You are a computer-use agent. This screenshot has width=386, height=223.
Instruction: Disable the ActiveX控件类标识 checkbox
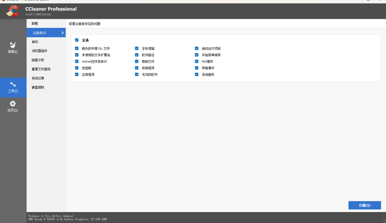click(x=77, y=61)
